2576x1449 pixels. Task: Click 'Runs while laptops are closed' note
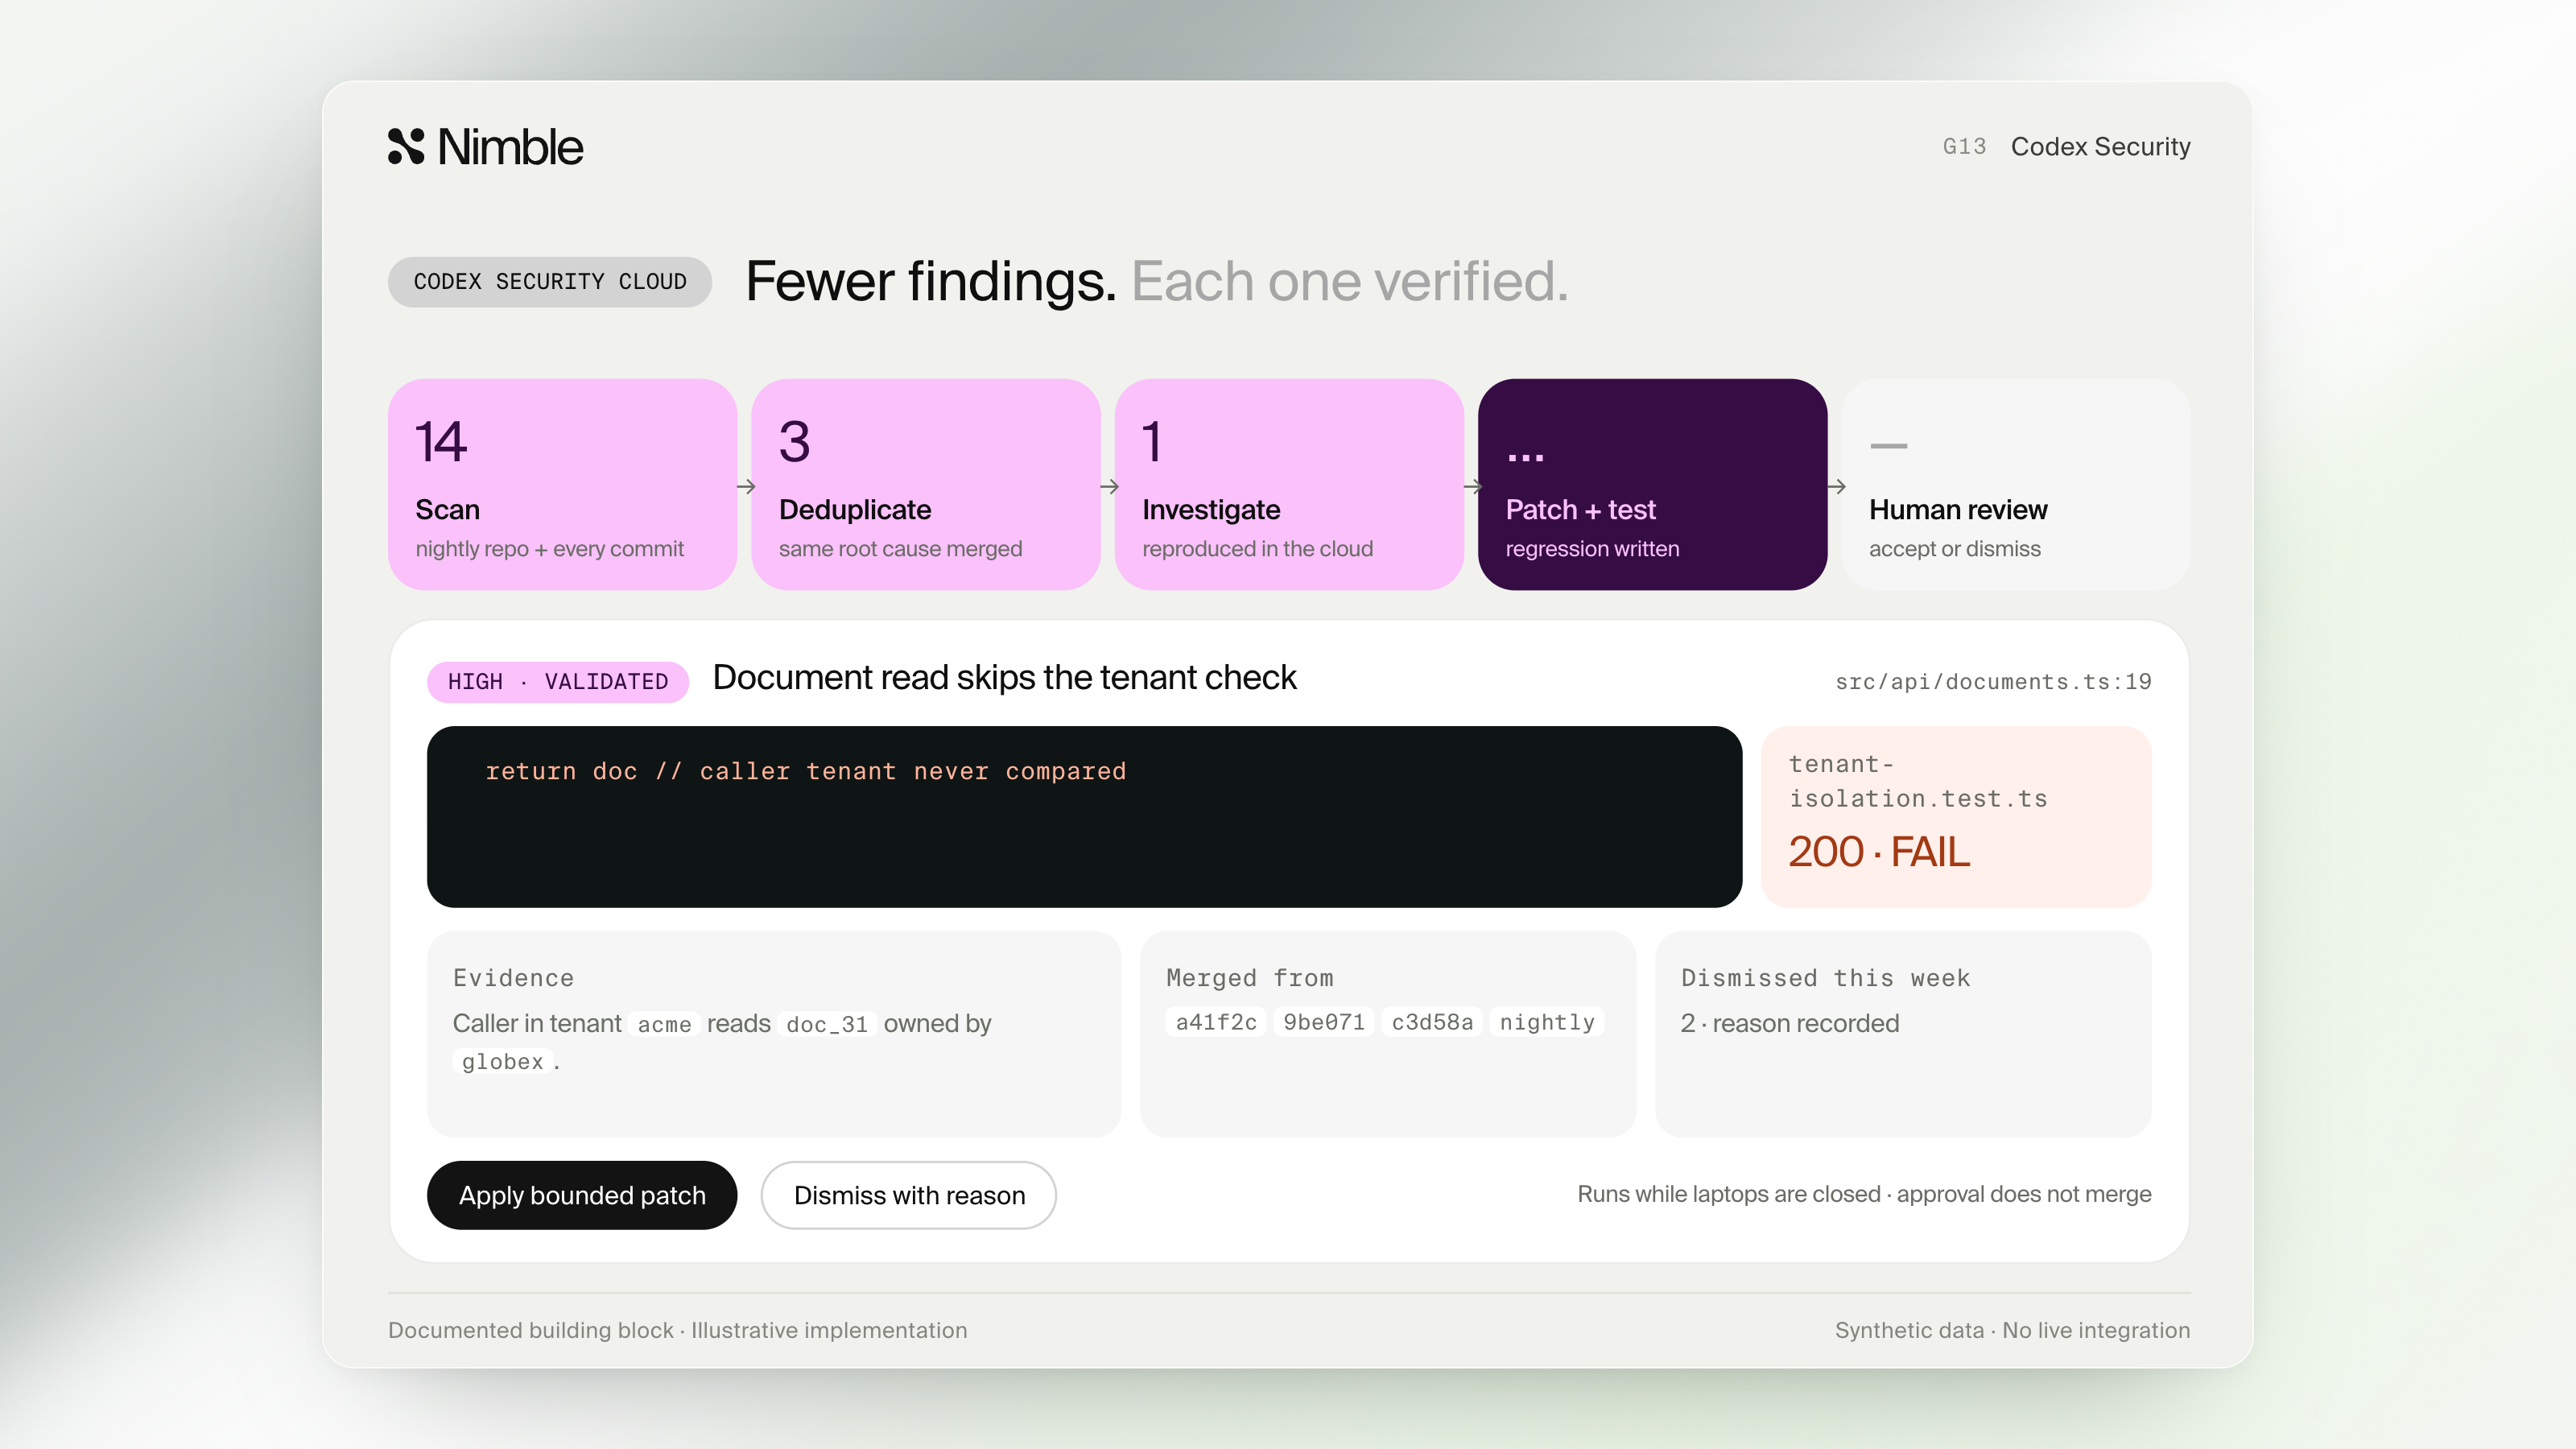point(1729,1194)
